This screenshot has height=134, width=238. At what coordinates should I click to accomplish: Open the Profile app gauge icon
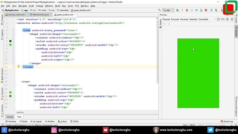pos(196,10)
